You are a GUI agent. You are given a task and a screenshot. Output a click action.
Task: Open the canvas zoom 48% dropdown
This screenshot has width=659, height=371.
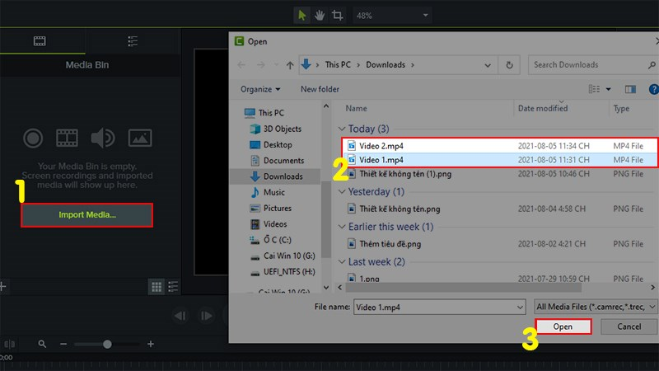pyautogui.click(x=393, y=15)
